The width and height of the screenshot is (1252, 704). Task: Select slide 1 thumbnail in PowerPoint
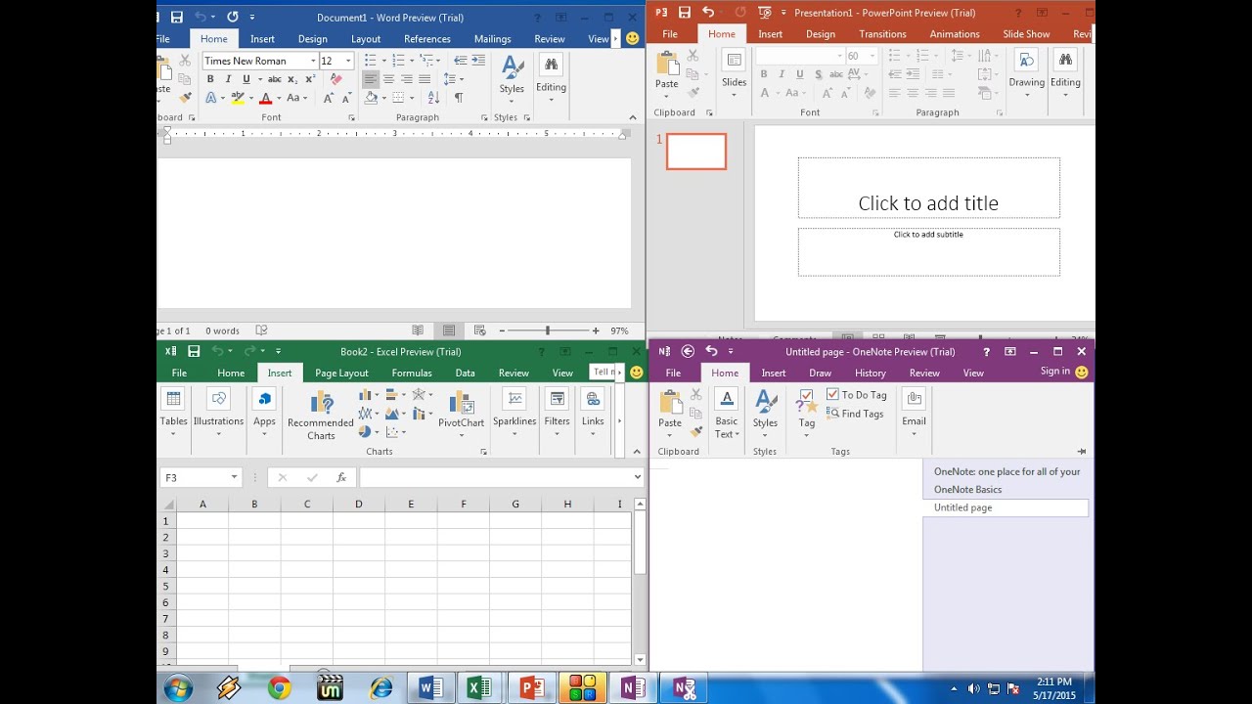pyautogui.click(x=696, y=152)
